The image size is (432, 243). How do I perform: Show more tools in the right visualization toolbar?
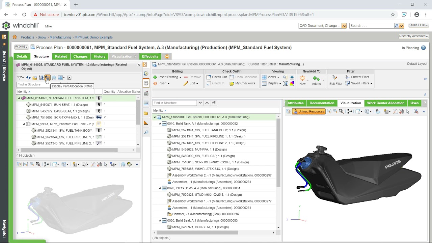(424, 111)
